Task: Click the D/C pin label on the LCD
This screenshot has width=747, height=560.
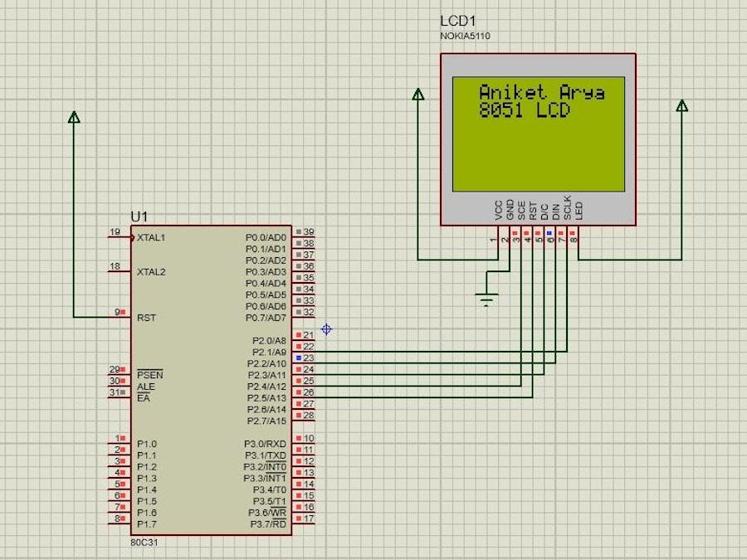Action: pos(544,212)
